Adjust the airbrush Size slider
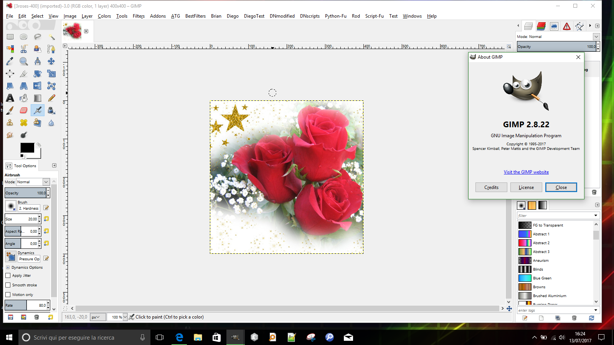 click(21, 219)
